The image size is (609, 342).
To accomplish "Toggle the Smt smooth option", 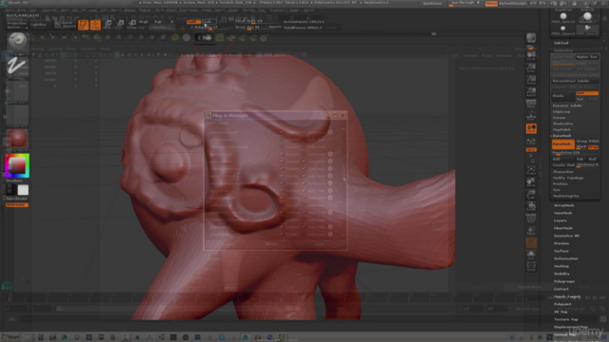I will [x=587, y=93].
